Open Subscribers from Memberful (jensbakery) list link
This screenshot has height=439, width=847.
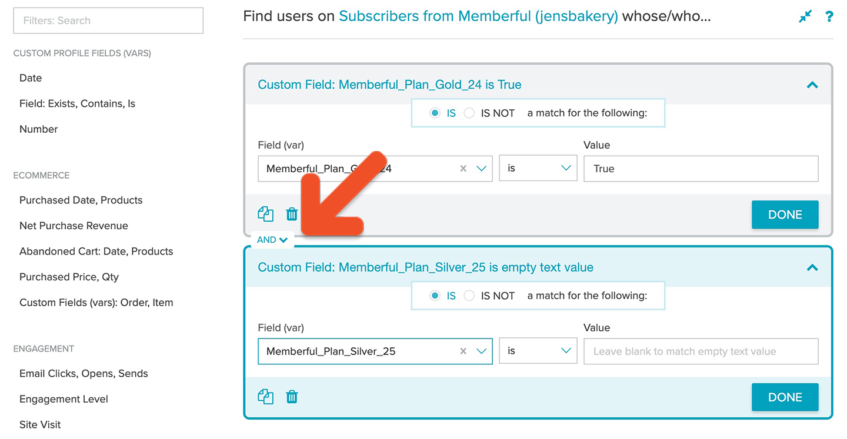pyautogui.click(x=478, y=16)
